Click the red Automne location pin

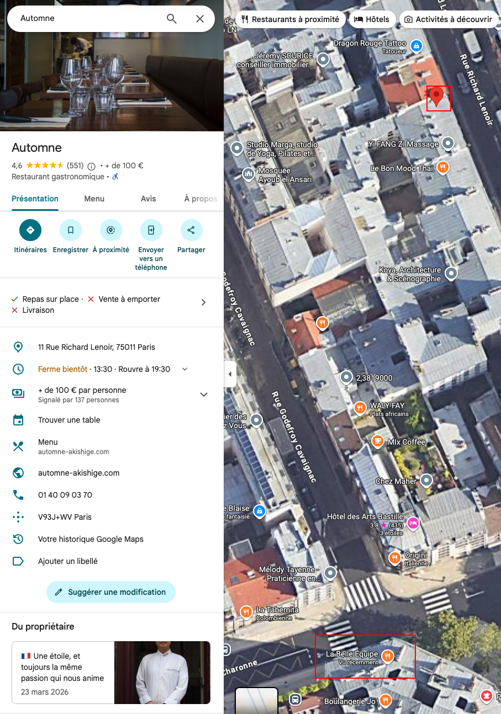coord(436,97)
